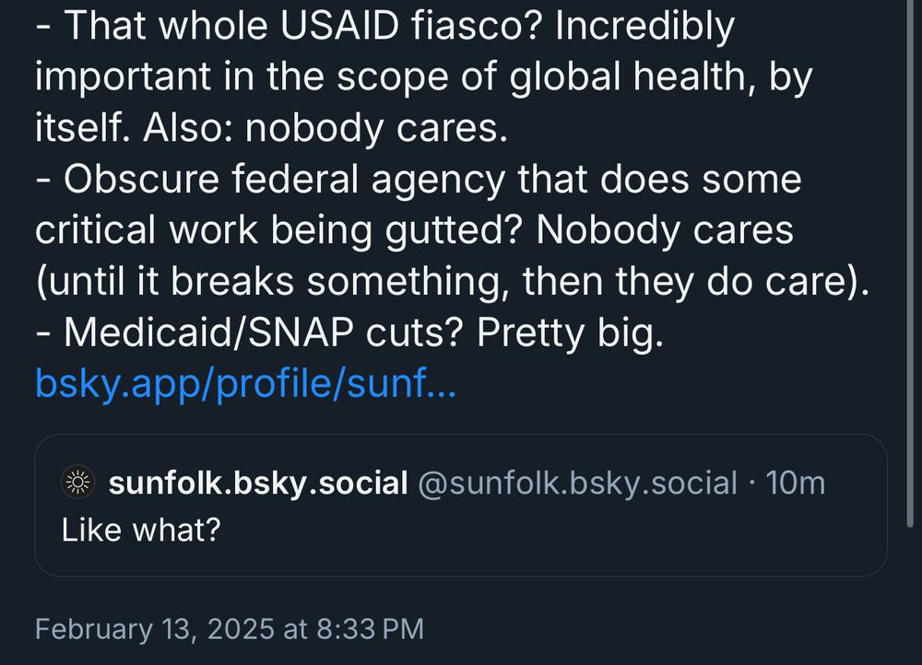Click the 10m timestamp on quoted post
Image resolution: width=922 pixels, height=665 pixels.
796,483
